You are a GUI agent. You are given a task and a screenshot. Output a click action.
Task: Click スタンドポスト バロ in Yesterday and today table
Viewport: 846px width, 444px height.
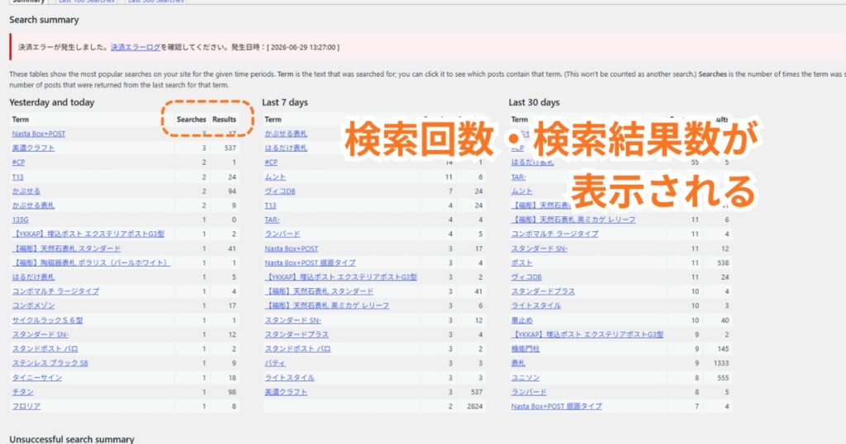coord(45,348)
